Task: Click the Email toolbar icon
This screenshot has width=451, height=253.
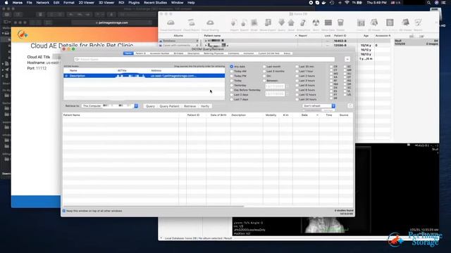Action: click(x=254, y=23)
